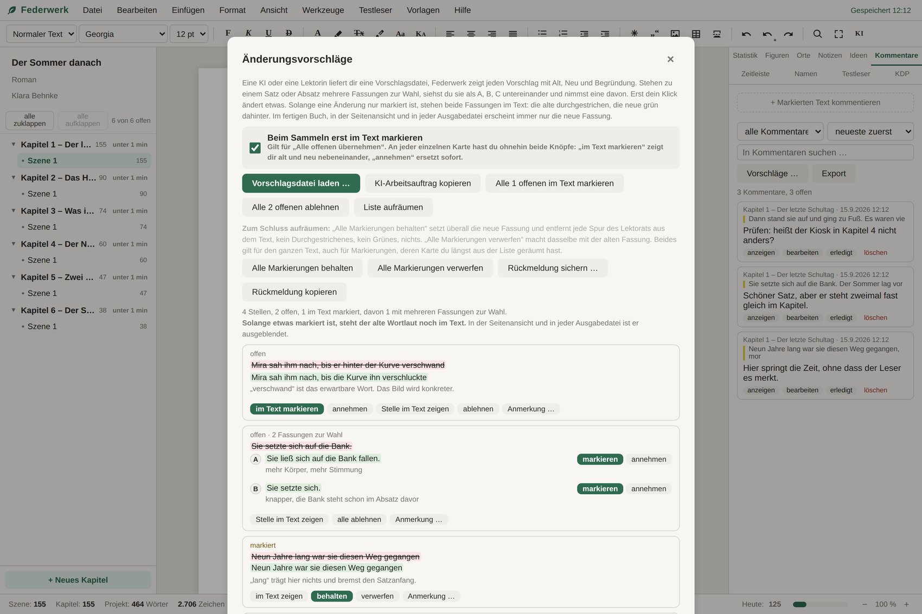
Task: Insert a numbered list
Action: [x=563, y=34]
